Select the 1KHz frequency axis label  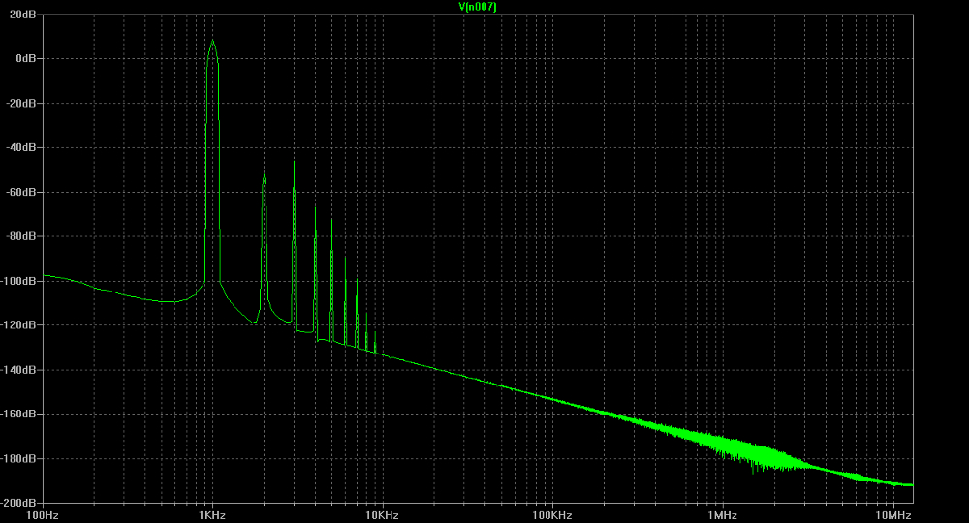(x=212, y=513)
